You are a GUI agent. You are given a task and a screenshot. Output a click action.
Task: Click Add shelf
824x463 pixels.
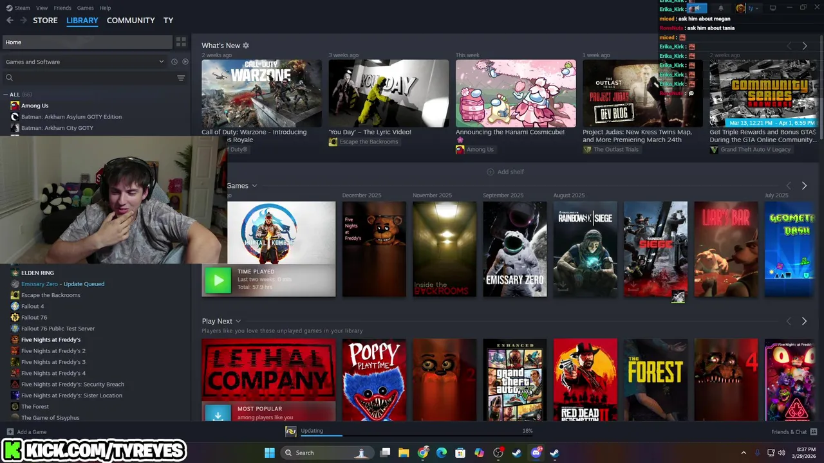pyautogui.click(x=505, y=172)
